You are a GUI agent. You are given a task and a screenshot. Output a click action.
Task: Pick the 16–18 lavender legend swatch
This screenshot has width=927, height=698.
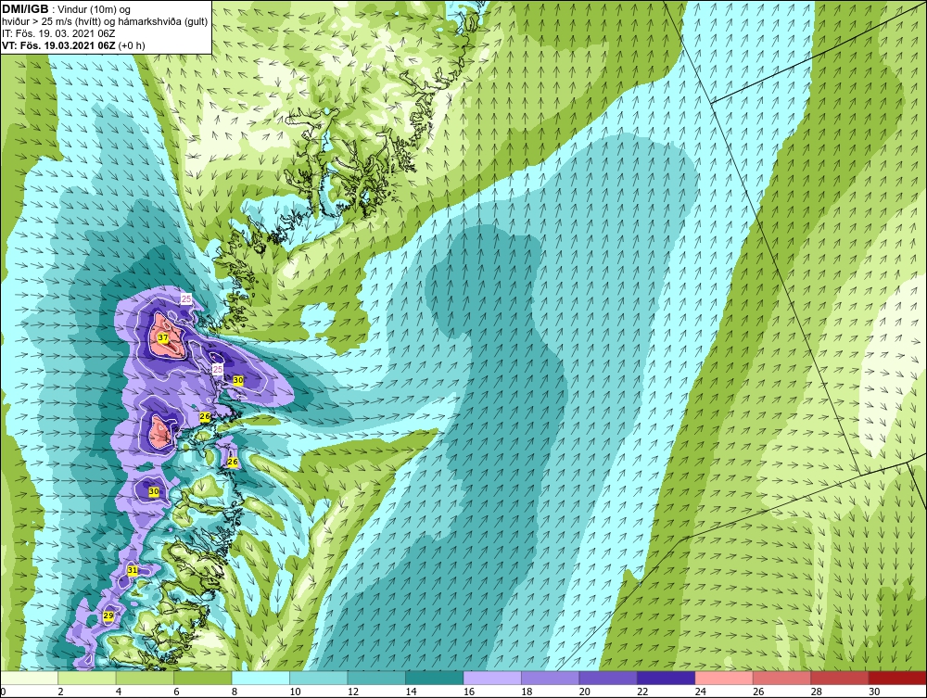492,678
